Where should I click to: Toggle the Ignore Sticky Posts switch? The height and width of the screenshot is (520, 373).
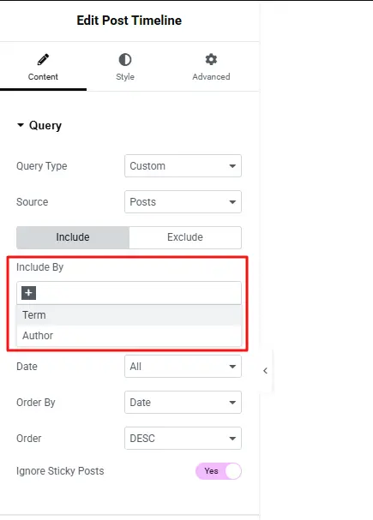click(219, 471)
